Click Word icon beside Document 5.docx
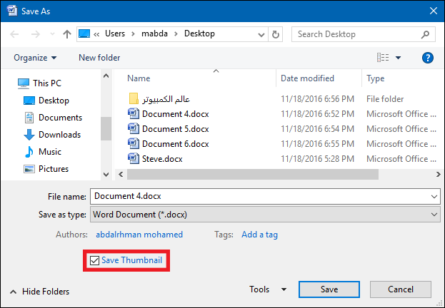445x308 pixels. [134, 128]
